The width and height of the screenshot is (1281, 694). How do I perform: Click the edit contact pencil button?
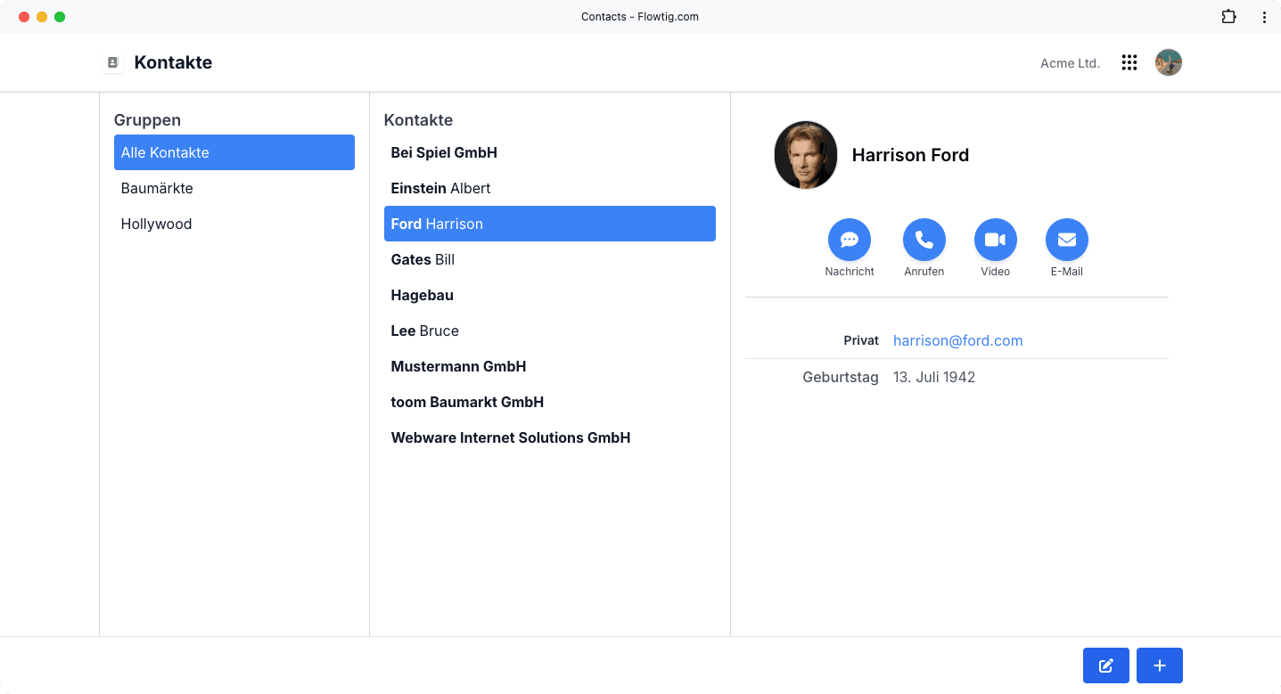pyautogui.click(x=1106, y=665)
